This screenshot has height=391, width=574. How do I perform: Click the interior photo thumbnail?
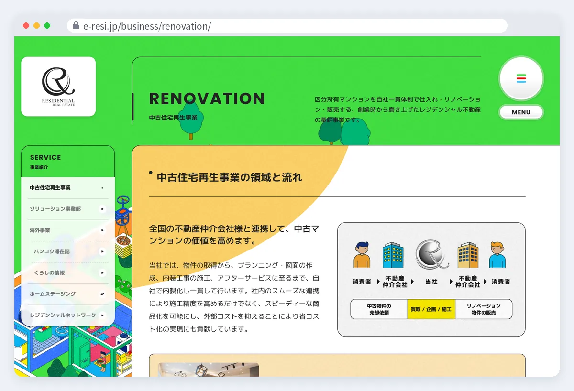coord(209,369)
